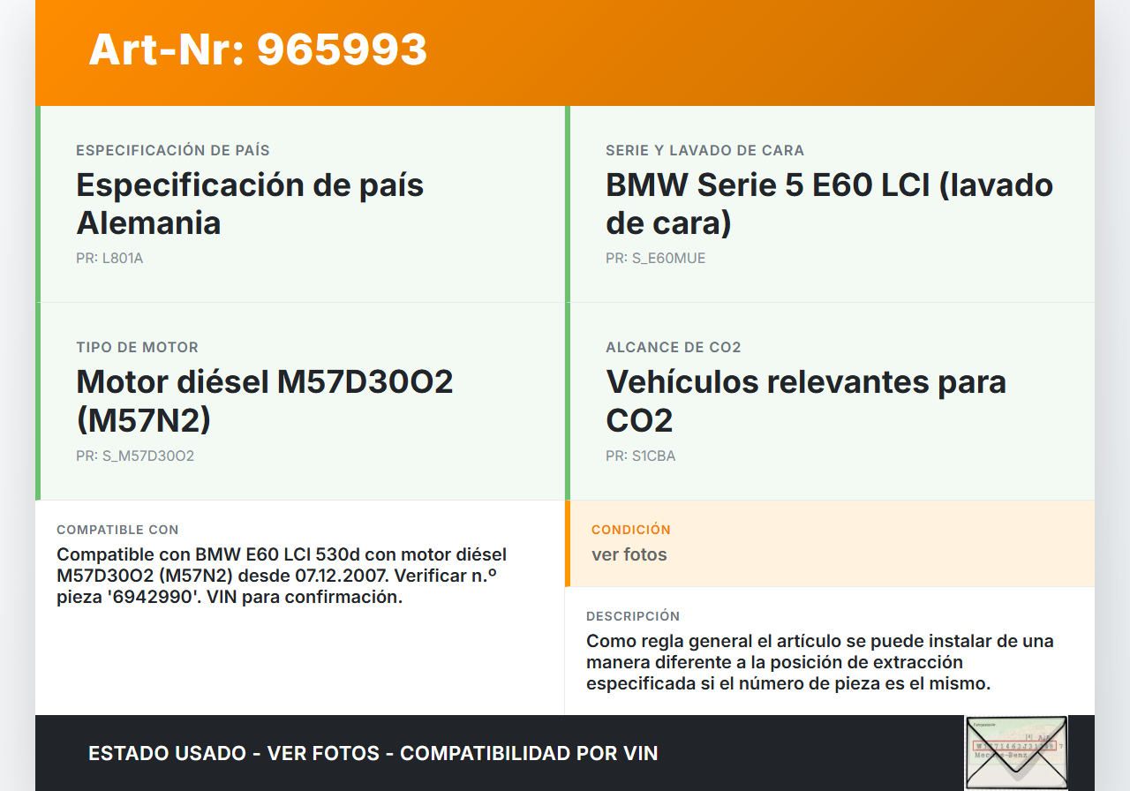
Task: Click the PR: S1CBA code
Action: pos(640,456)
